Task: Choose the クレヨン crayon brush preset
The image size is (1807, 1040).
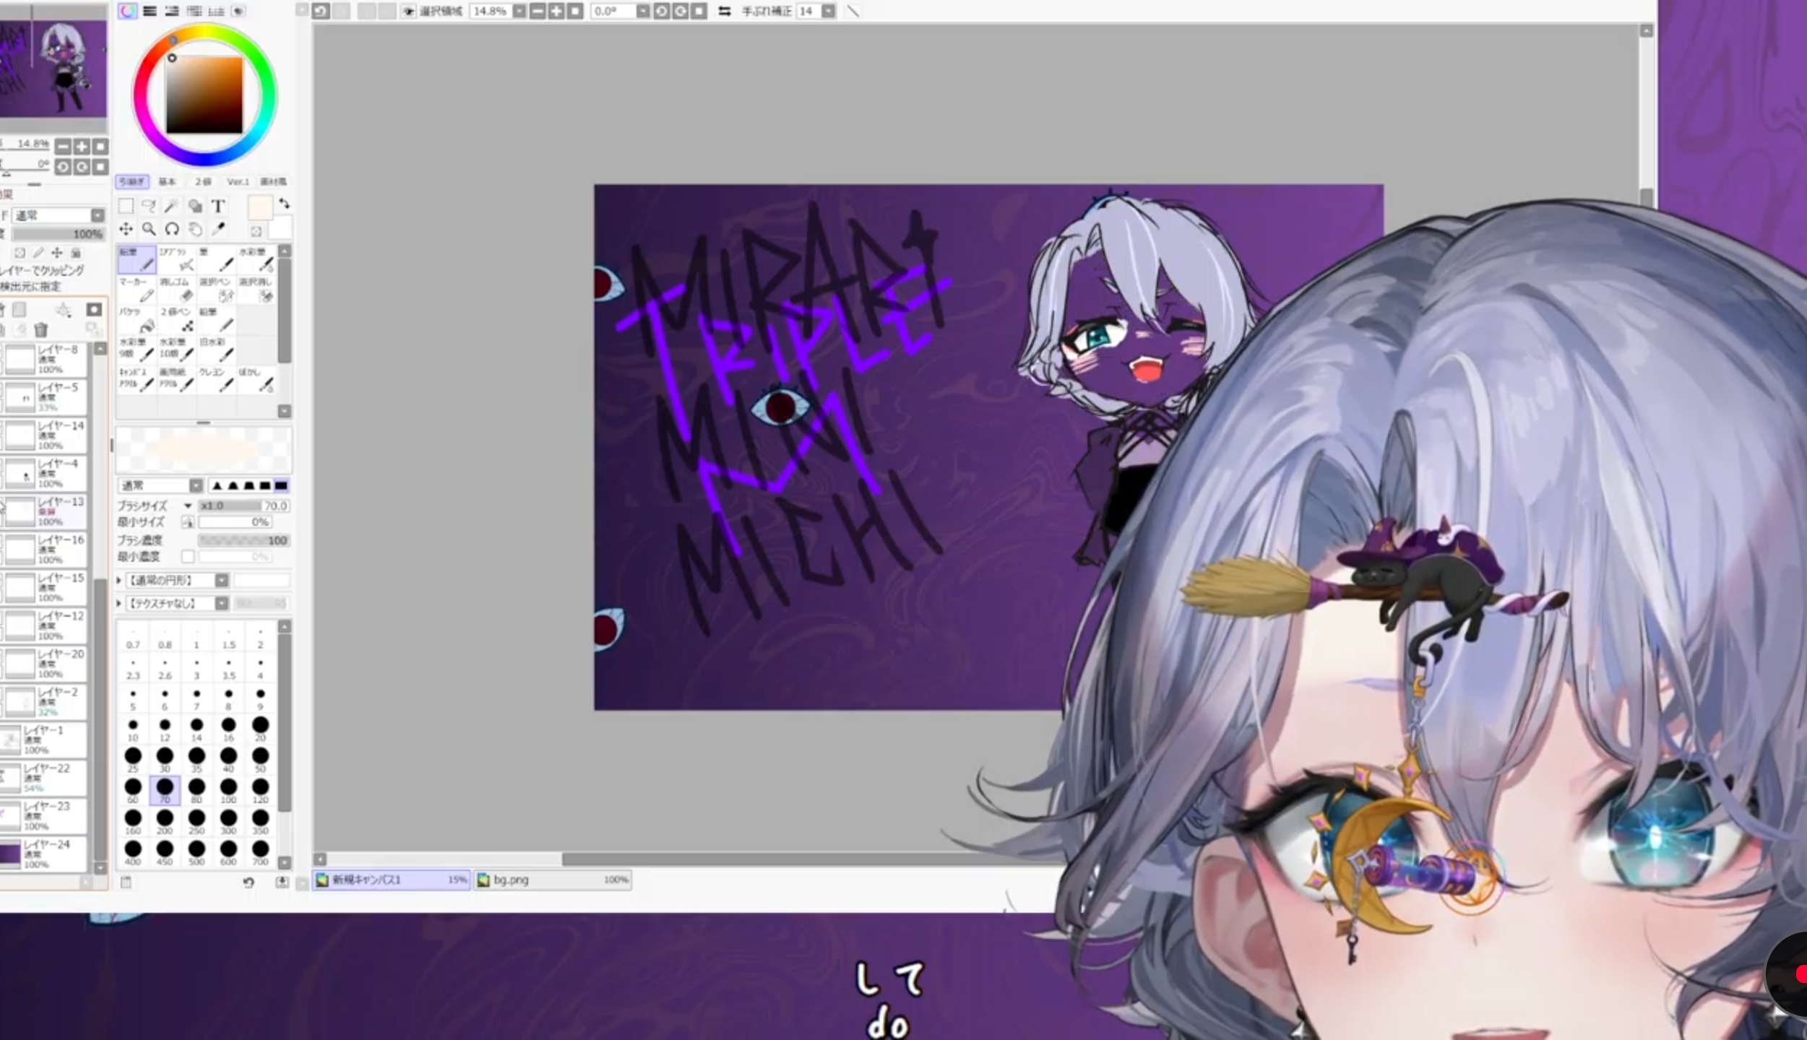Action: (217, 380)
